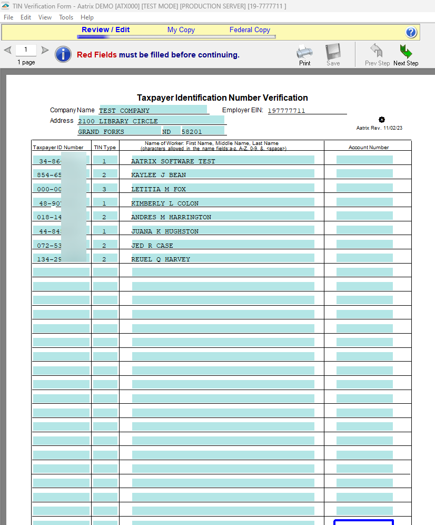Open the Tools menu

point(66,17)
